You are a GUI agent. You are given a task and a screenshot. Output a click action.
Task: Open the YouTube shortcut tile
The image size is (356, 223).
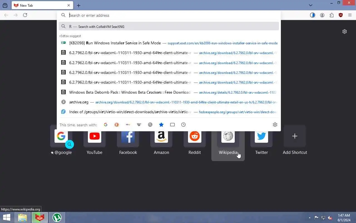point(95,143)
